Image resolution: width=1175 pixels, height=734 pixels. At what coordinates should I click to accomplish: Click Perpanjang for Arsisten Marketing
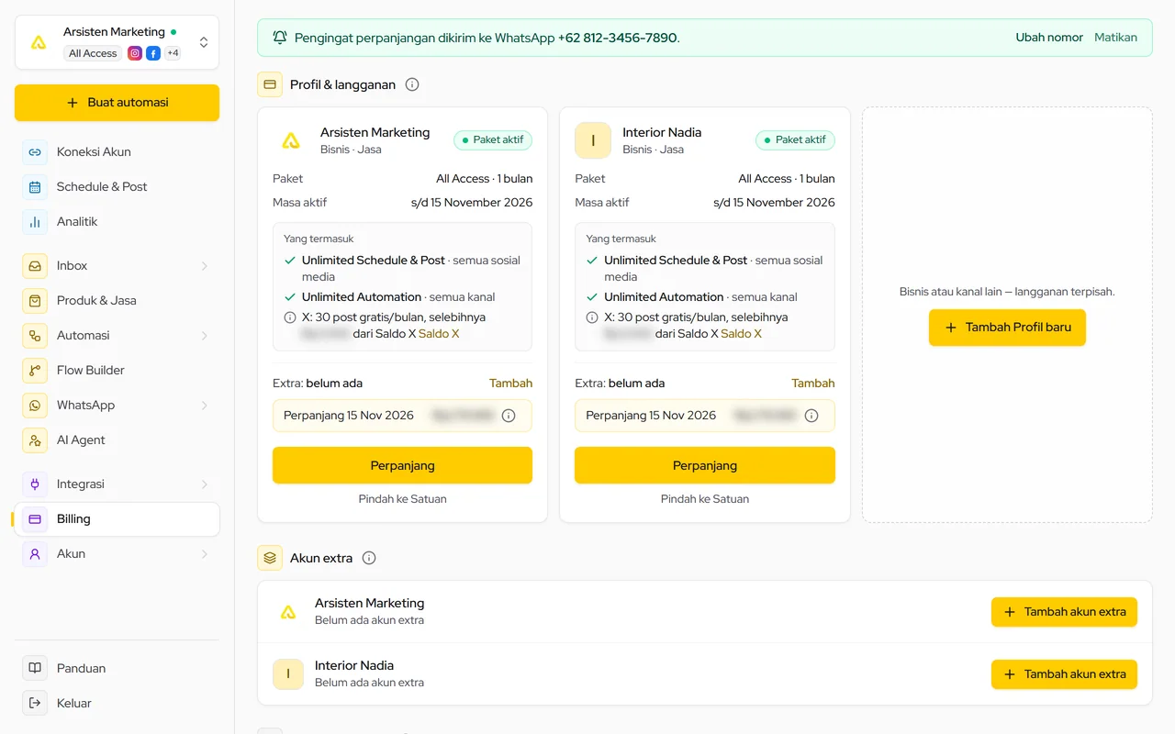pyautogui.click(x=402, y=465)
